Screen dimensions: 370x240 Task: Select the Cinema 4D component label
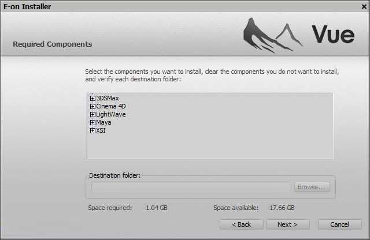111,106
